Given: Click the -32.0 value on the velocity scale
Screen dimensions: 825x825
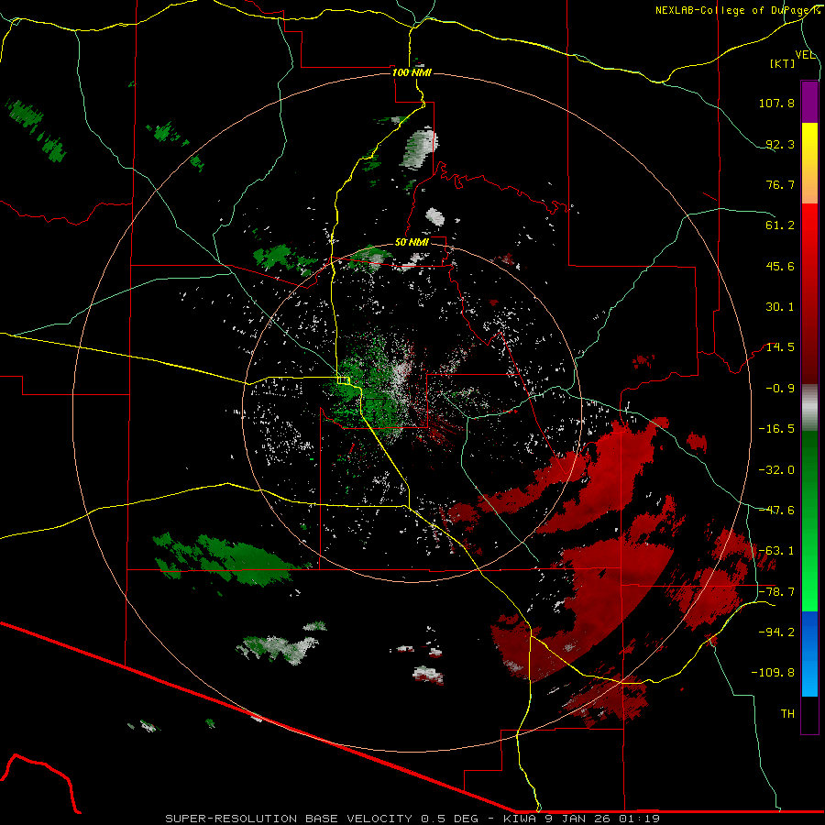Looking at the screenshot, I should coord(776,470).
